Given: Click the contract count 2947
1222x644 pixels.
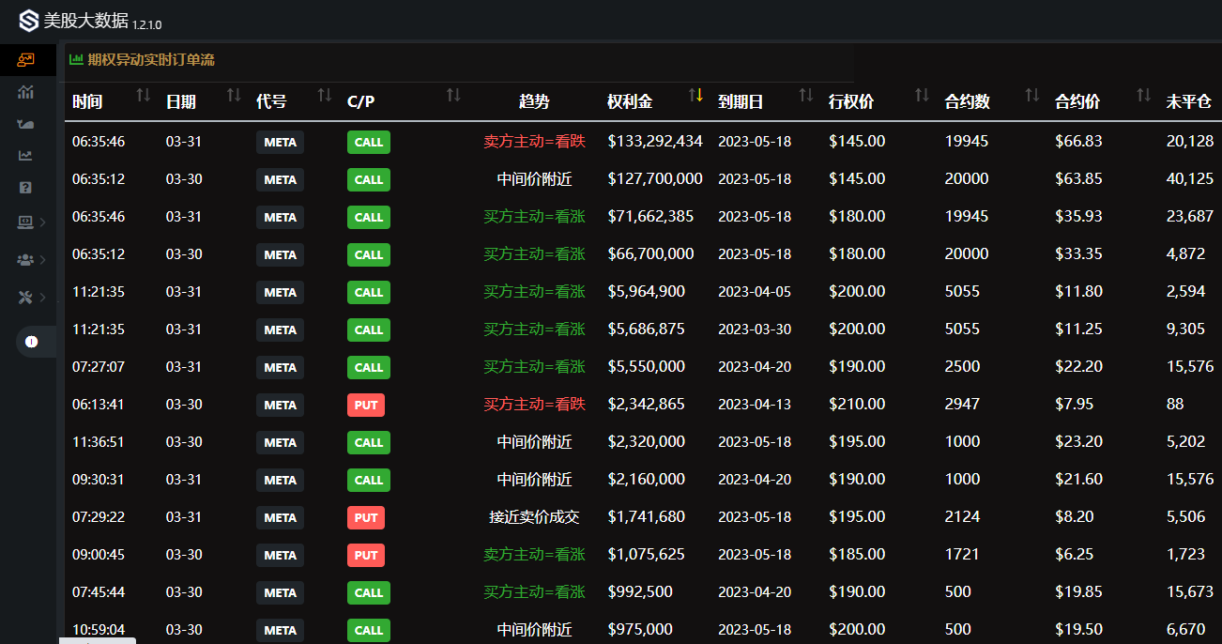Looking at the screenshot, I should click(962, 405).
